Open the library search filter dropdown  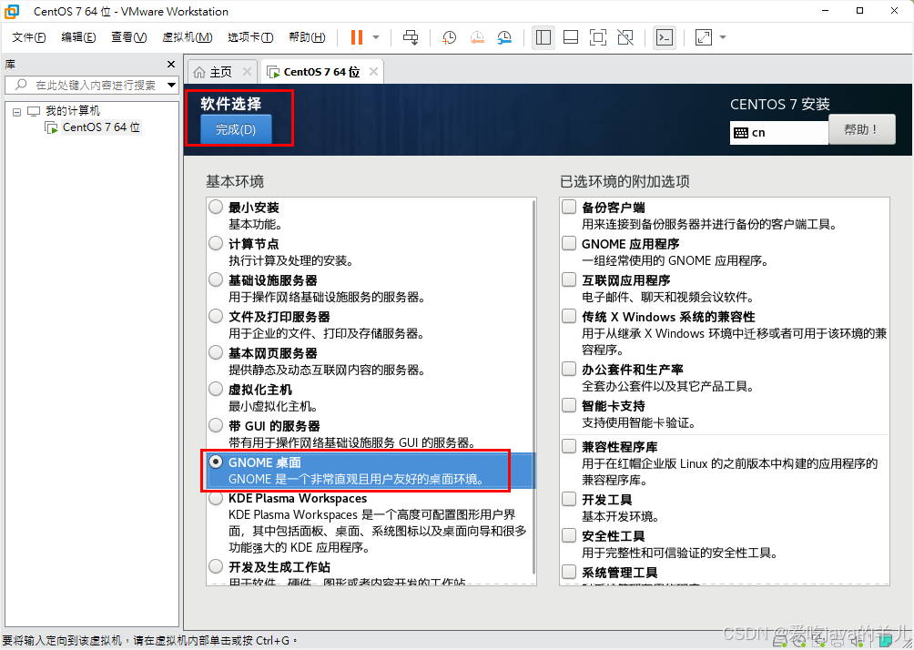point(171,85)
